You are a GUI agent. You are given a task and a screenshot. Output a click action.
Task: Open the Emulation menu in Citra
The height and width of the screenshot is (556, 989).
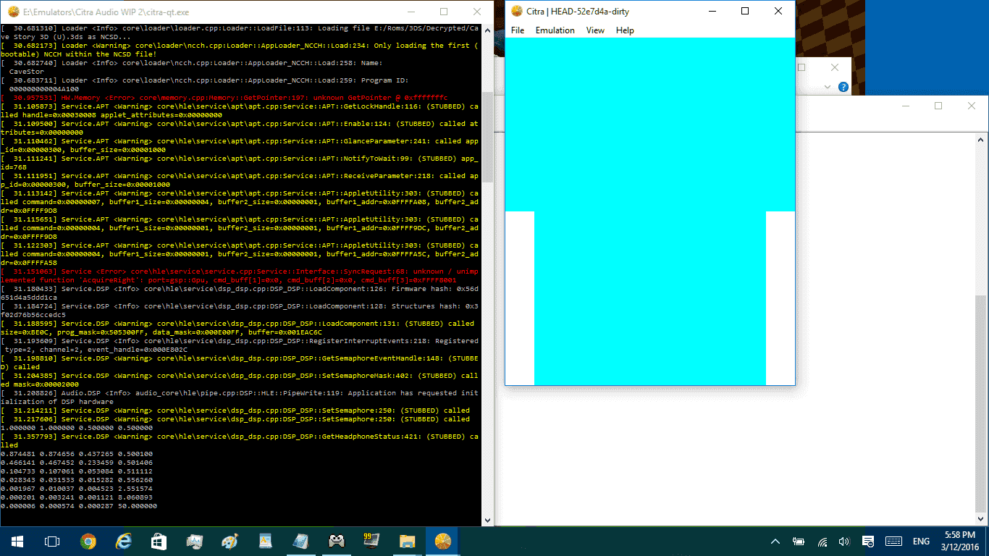tap(555, 30)
